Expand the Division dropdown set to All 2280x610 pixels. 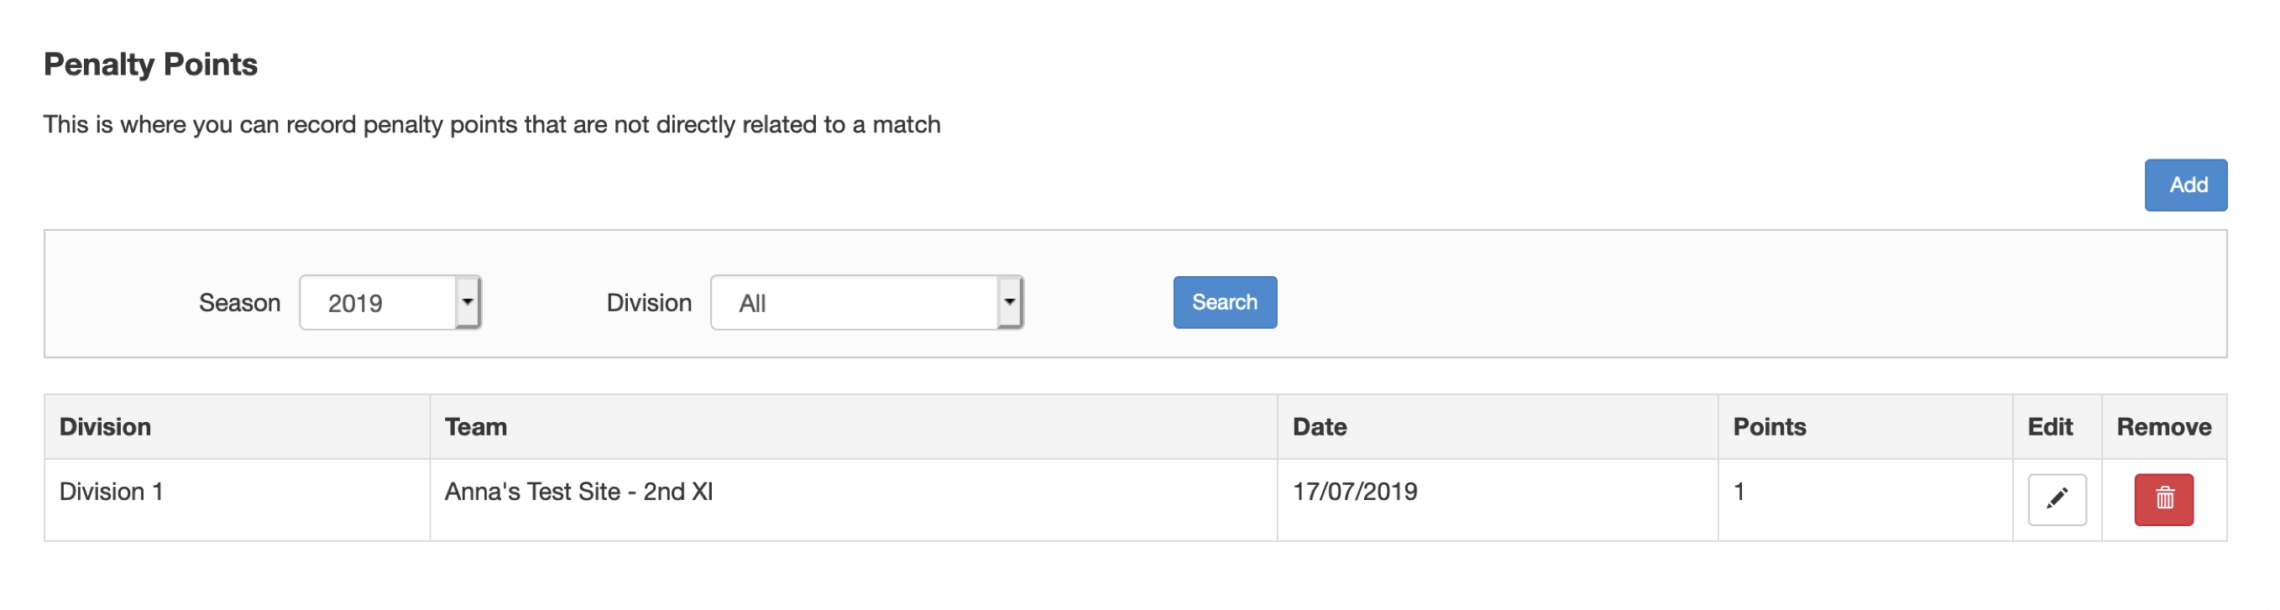tap(866, 302)
